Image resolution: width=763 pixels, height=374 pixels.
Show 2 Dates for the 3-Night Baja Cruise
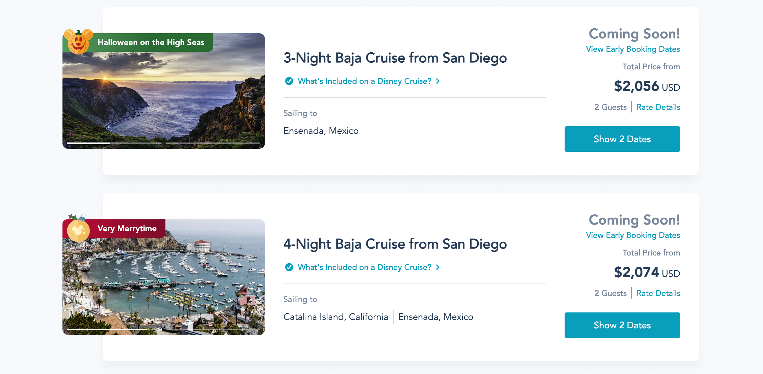[x=622, y=139]
